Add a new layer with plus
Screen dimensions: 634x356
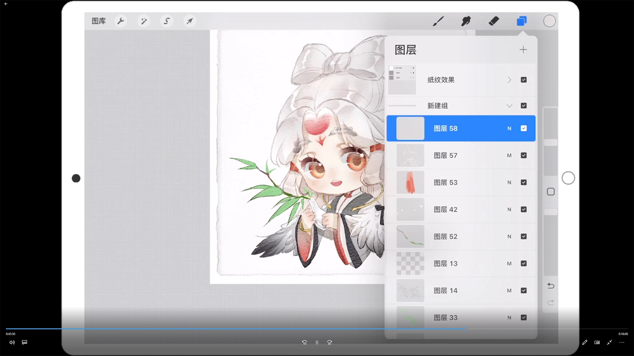[x=523, y=50]
